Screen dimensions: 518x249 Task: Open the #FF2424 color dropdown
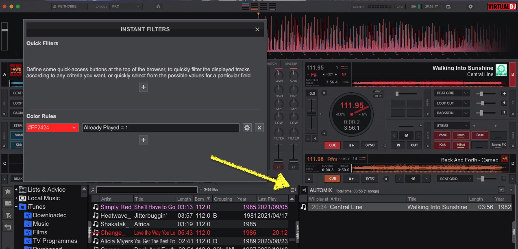click(52, 128)
